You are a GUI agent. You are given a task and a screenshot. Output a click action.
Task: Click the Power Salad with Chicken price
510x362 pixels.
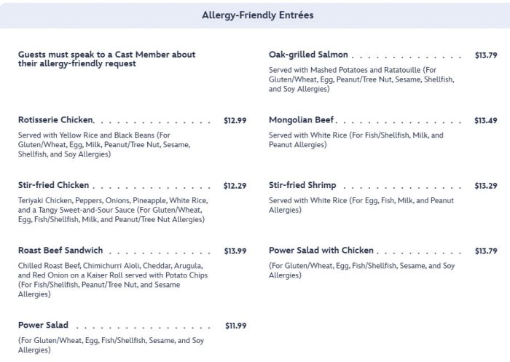tap(485, 251)
